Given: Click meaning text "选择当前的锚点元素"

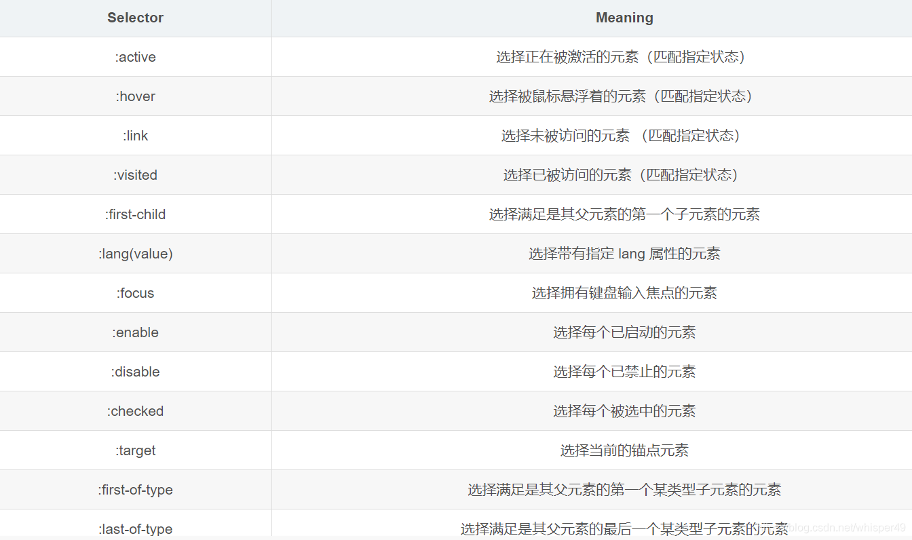Looking at the screenshot, I should [x=624, y=450].
